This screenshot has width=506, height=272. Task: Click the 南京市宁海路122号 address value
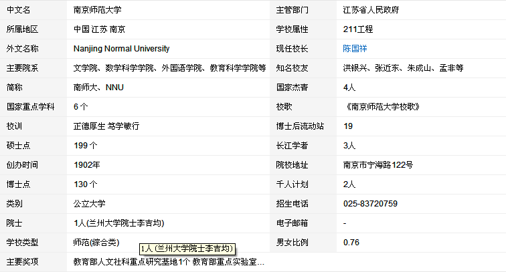[378, 164]
